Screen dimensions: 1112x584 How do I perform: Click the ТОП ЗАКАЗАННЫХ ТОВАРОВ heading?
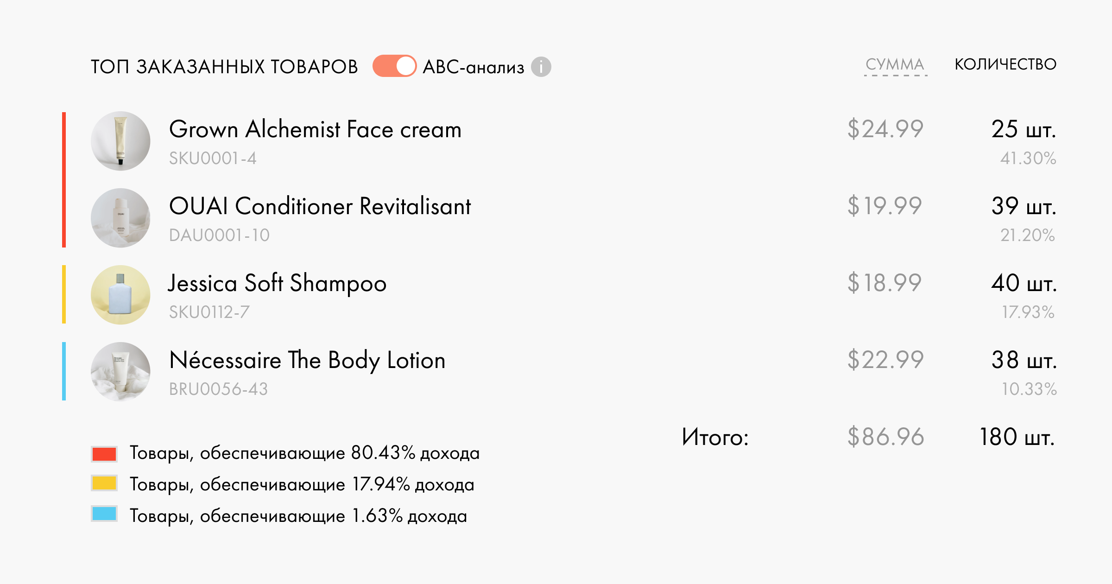[x=224, y=67]
